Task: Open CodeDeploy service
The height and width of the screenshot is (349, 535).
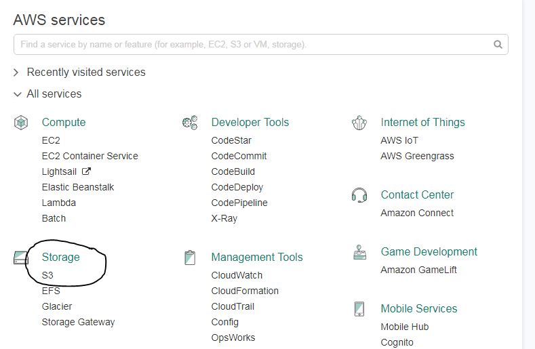Action: 237,187
